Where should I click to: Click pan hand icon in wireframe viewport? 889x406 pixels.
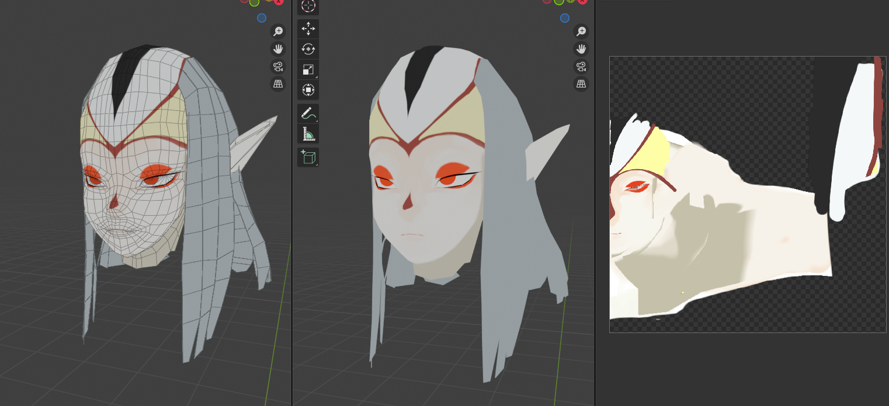coord(278,49)
